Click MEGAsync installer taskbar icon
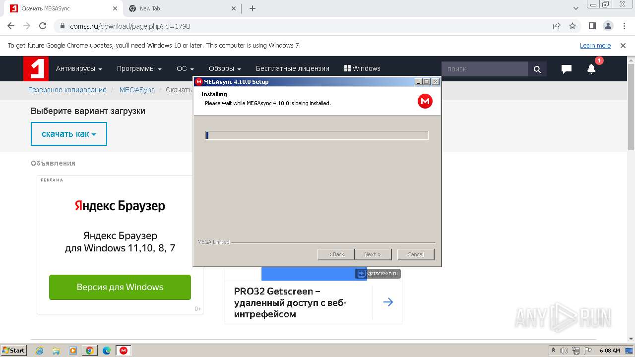 pos(124,351)
